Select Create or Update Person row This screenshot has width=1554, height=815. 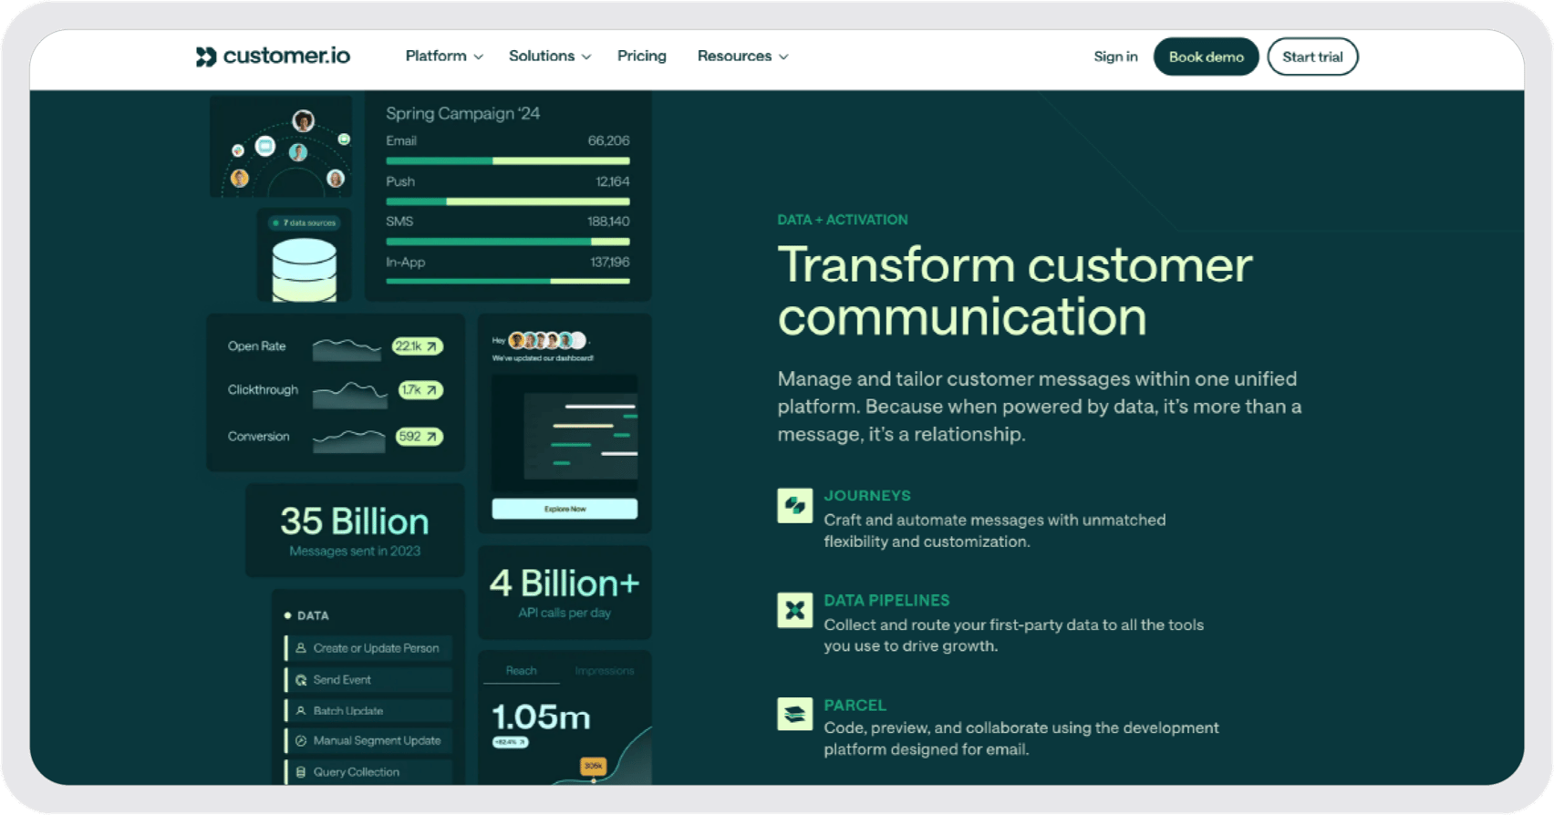click(368, 648)
